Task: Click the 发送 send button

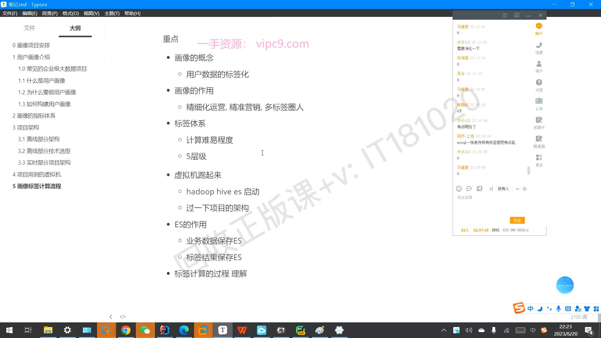Action: (x=517, y=220)
